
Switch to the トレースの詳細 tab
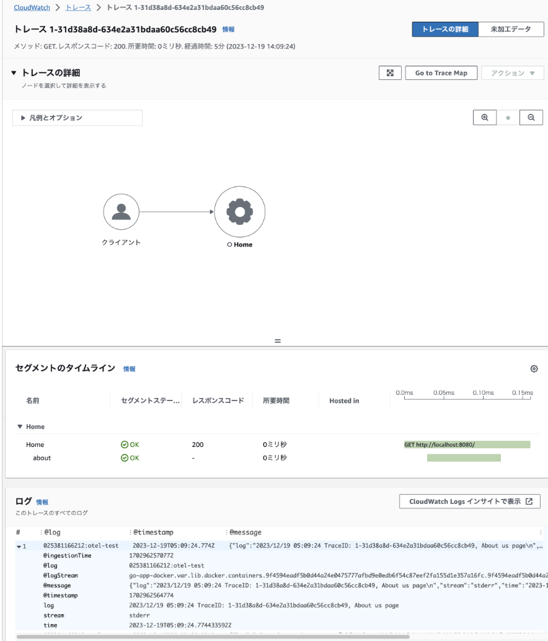point(445,30)
